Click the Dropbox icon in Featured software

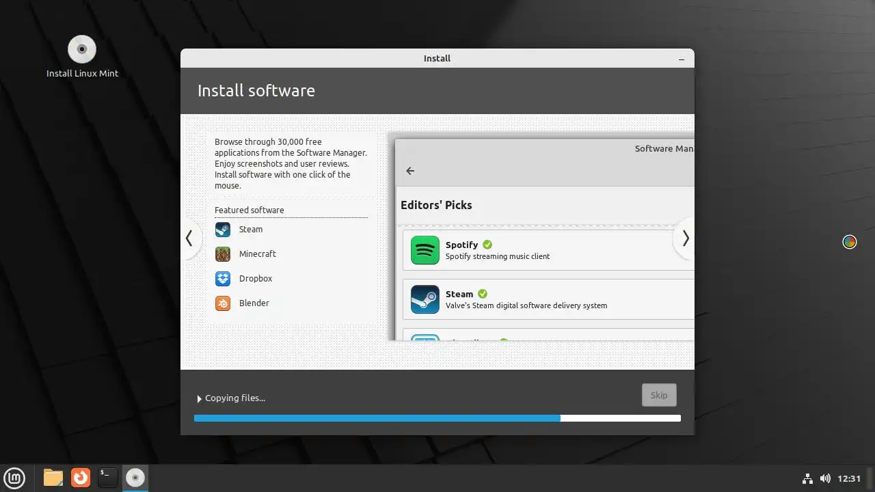coord(223,279)
